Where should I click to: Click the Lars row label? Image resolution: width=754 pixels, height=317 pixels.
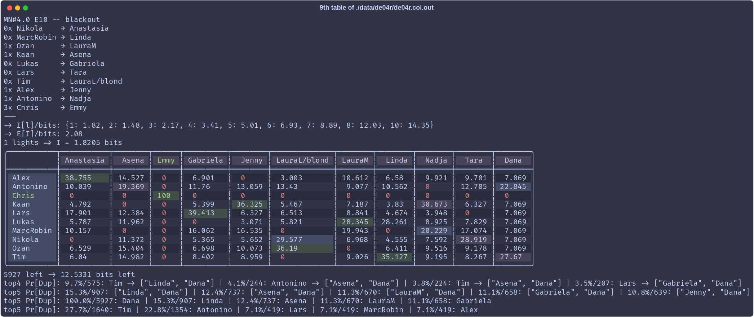click(32, 213)
